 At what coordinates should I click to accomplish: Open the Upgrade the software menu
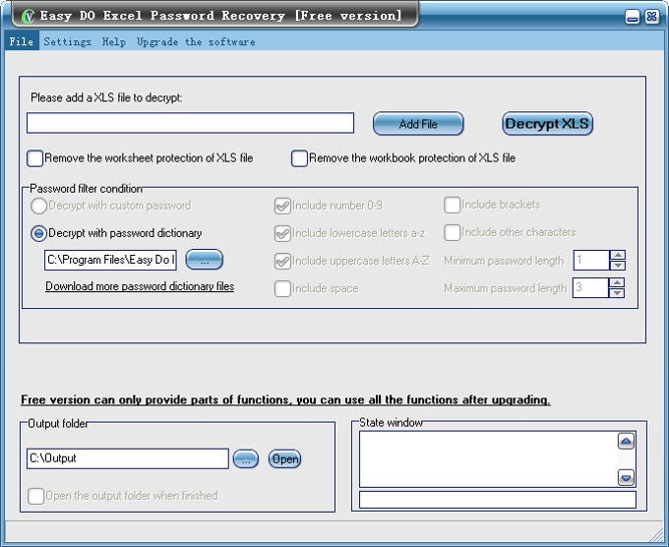pos(196,41)
